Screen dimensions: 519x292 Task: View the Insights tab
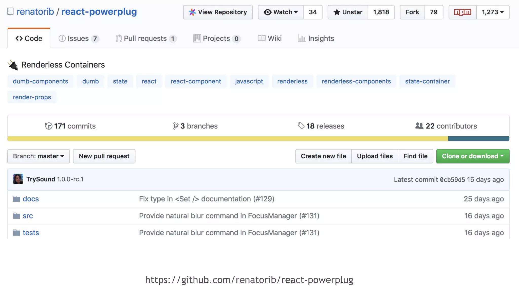point(316,38)
